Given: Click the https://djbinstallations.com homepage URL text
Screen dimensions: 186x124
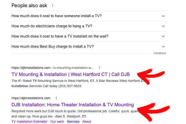Looking at the screenshot, I should tap(31, 98).
